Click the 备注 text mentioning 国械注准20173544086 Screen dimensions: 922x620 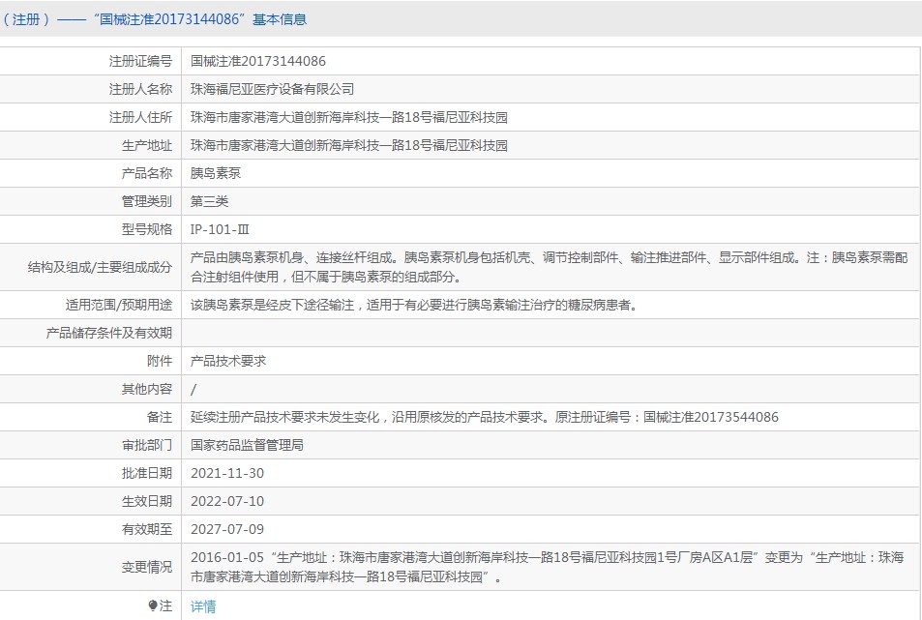coord(484,417)
